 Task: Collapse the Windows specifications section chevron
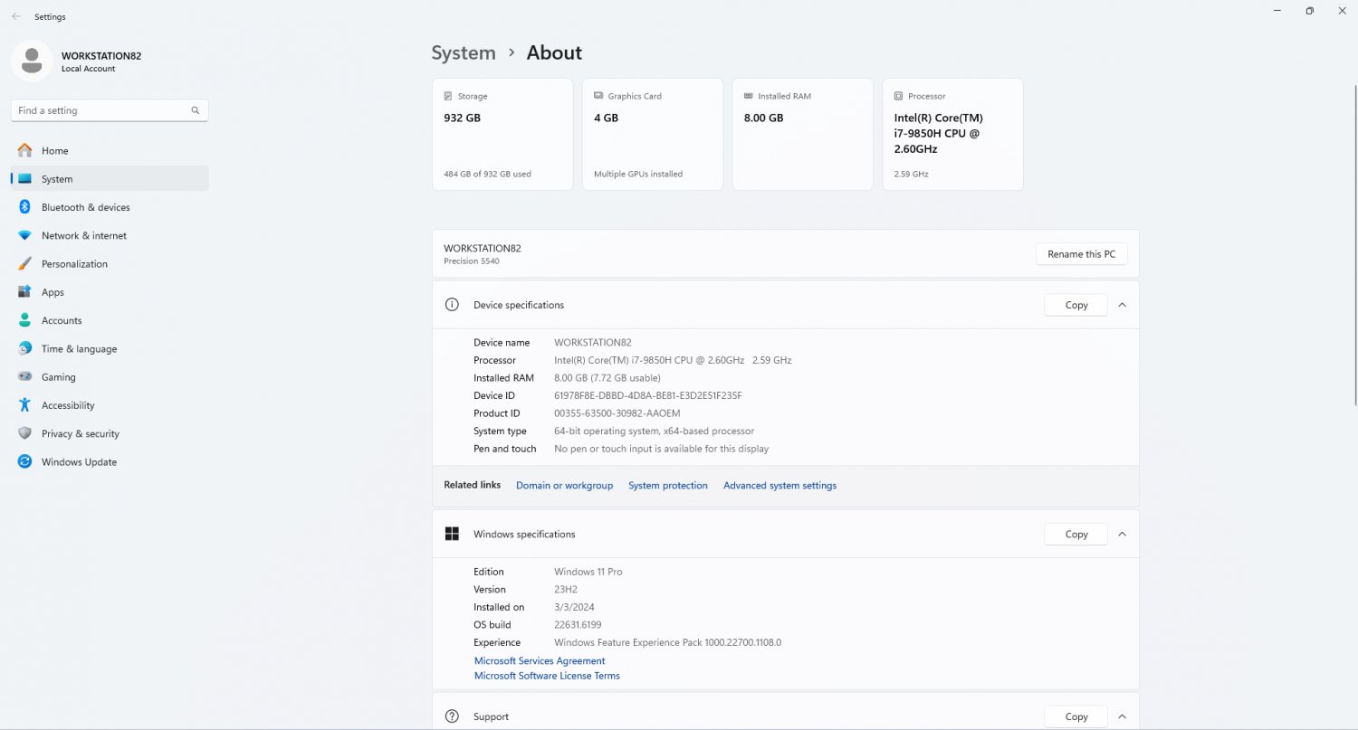pos(1122,534)
